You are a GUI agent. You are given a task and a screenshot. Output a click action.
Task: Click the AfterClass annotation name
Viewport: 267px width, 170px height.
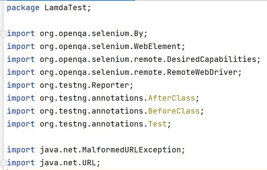[x=172, y=98]
